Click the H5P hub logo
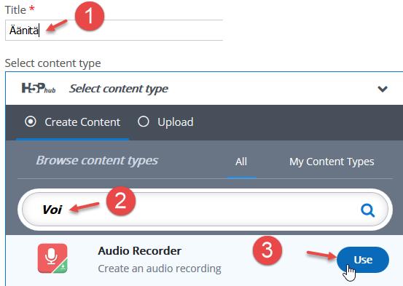The image size is (403, 286). click(x=39, y=88)
